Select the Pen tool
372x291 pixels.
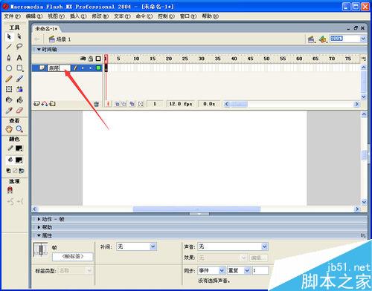tap(9, 58)
